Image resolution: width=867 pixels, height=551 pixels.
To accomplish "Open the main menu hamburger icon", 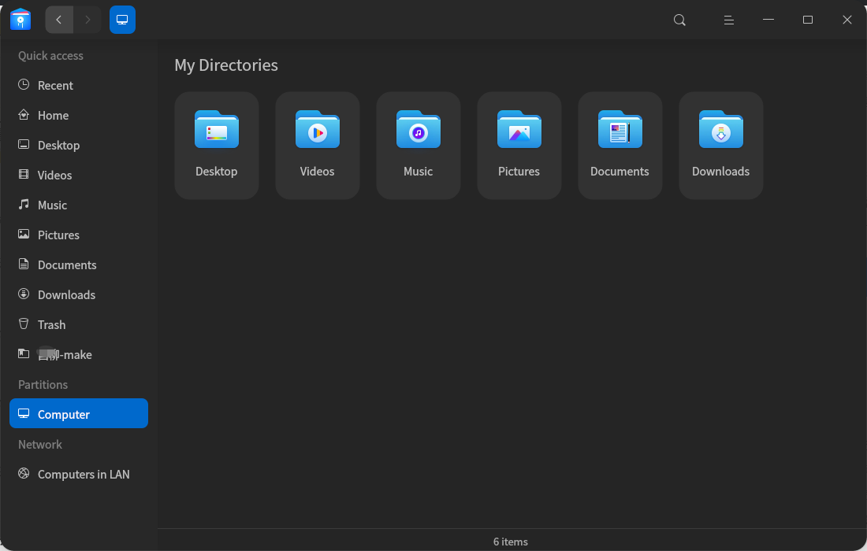I will pos(729,20).
